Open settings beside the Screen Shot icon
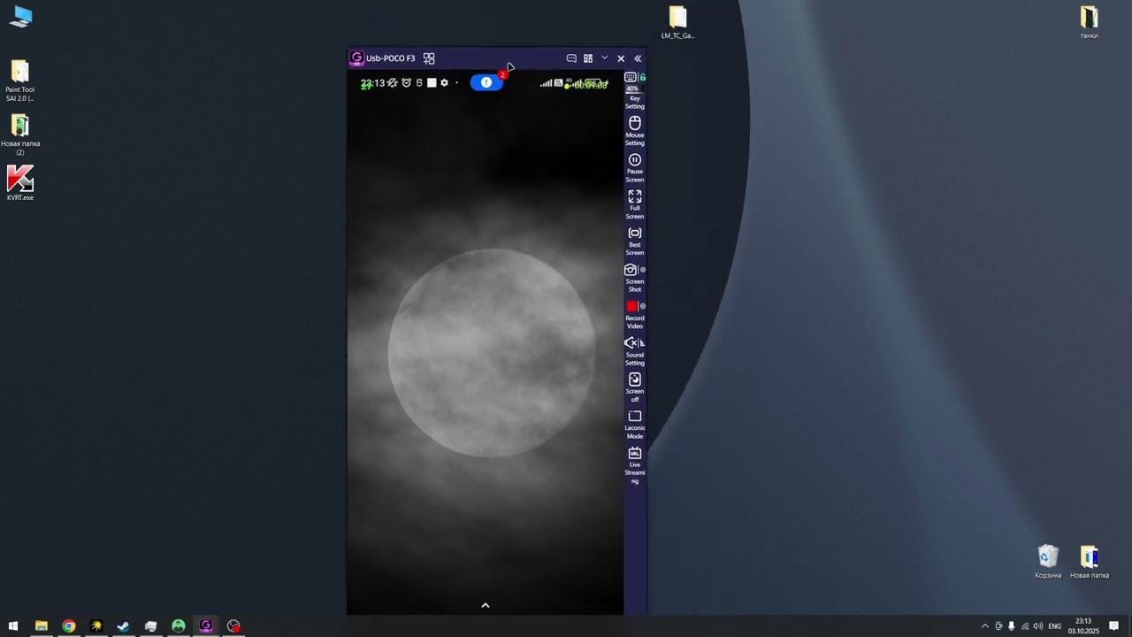Viewport: 1132px width, 637px height. coord(643,270)
